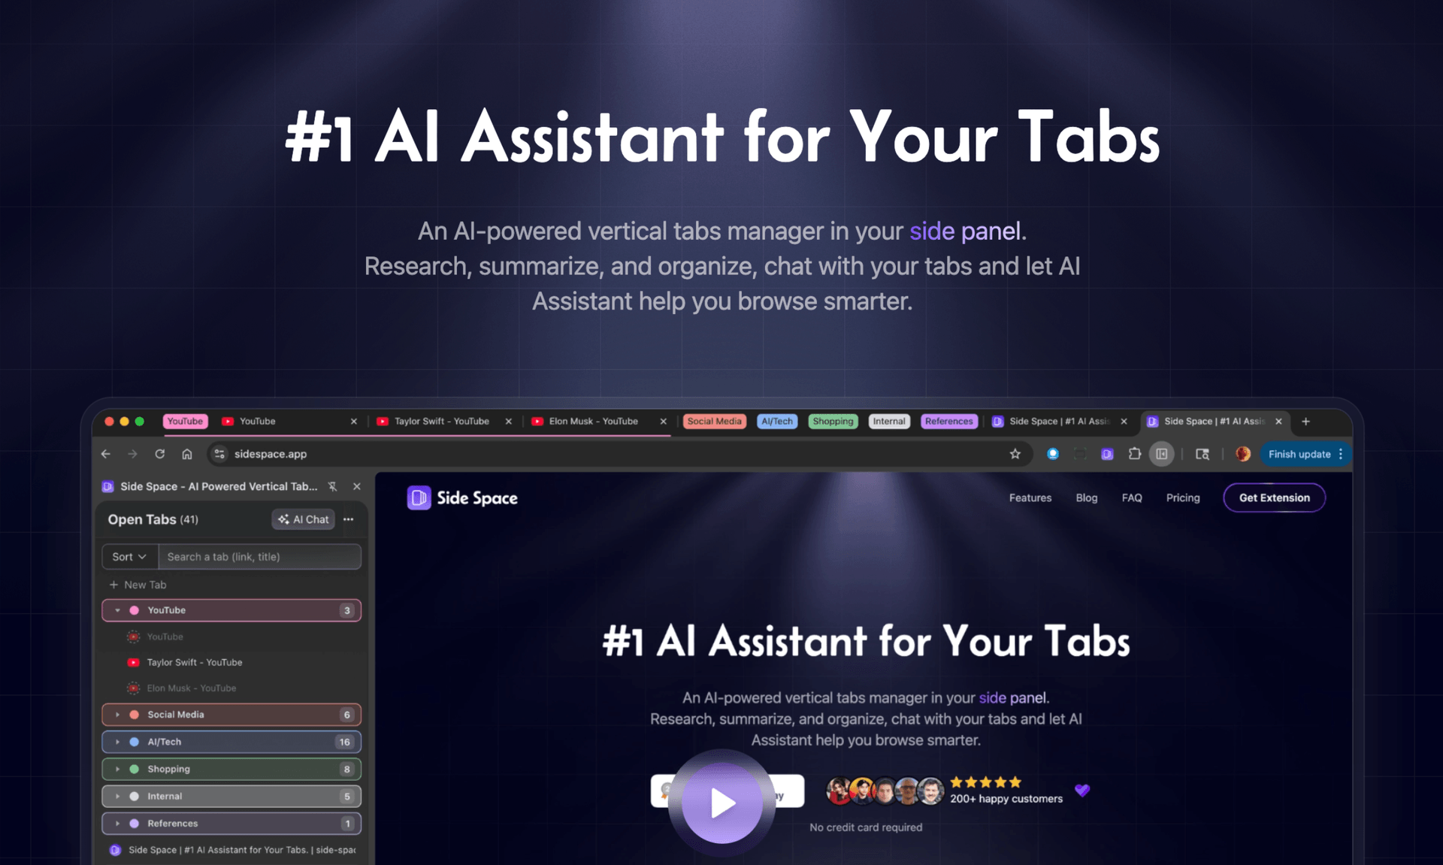Click the bookmark star icon in address bar
Viewport: 1443px width, 865px height.
(1015, 454)
